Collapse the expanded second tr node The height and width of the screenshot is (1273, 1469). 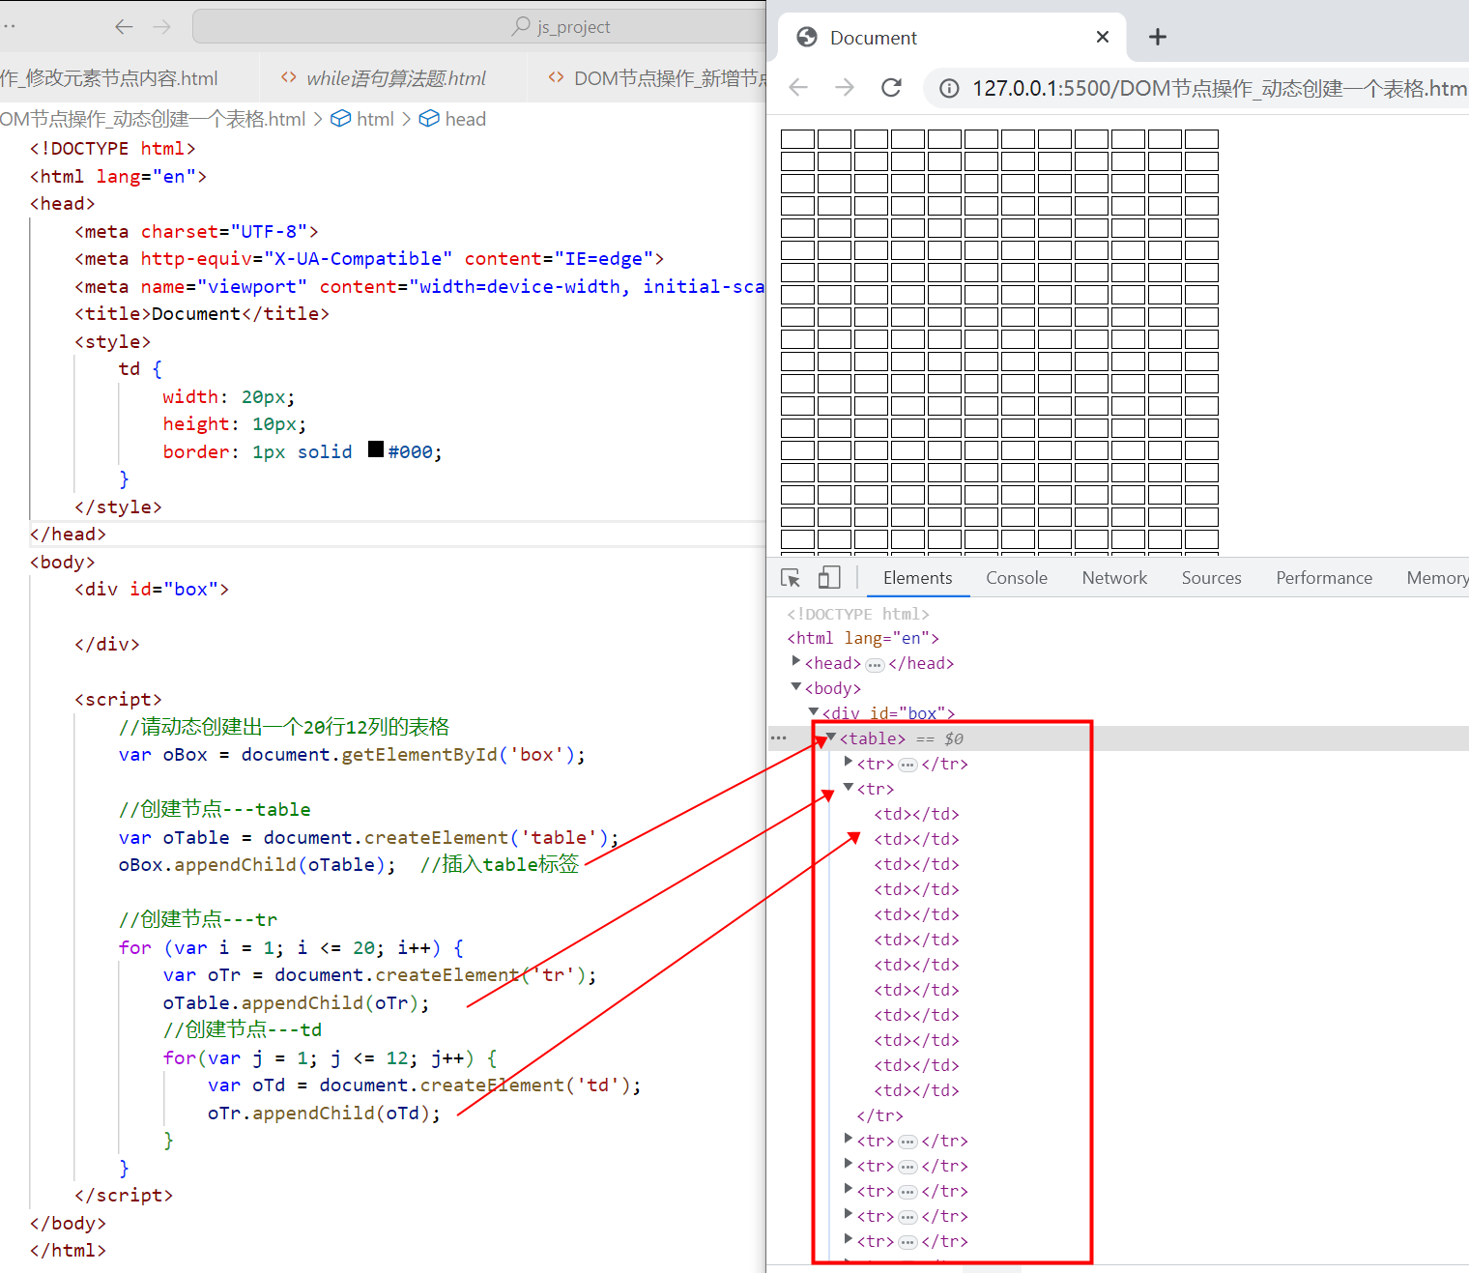coord(849,787)
